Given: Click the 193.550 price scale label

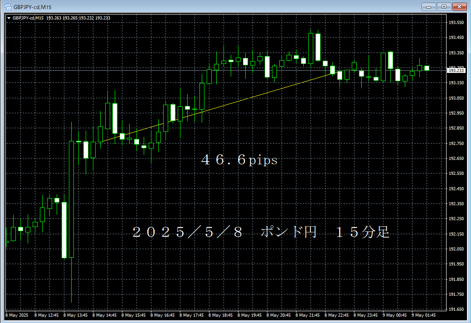Looking at the screenshot, I should coord(456,23).
